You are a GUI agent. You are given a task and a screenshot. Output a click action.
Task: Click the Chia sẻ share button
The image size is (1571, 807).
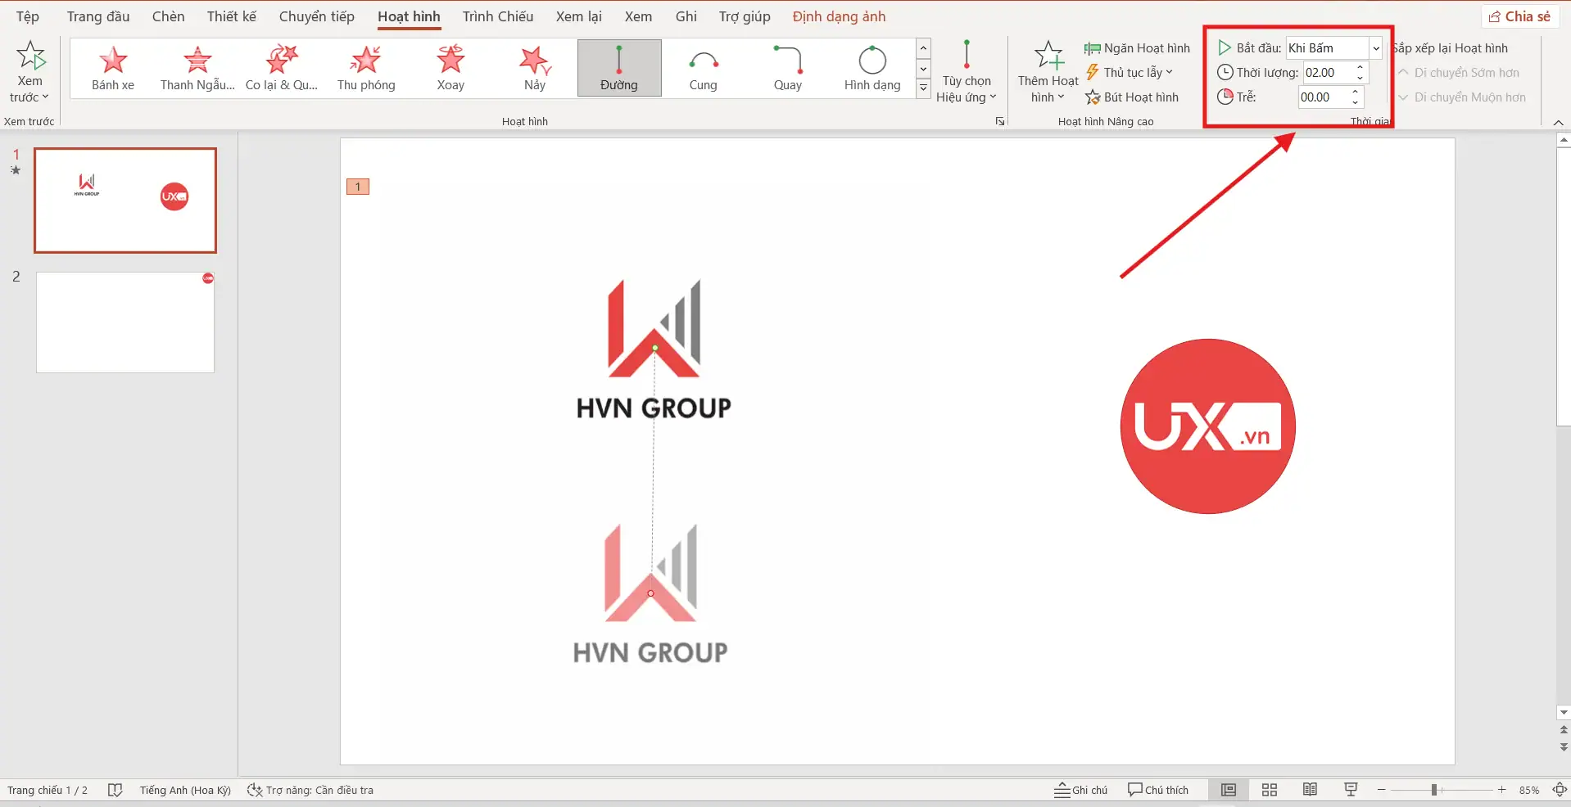(x=1520, y=16)
